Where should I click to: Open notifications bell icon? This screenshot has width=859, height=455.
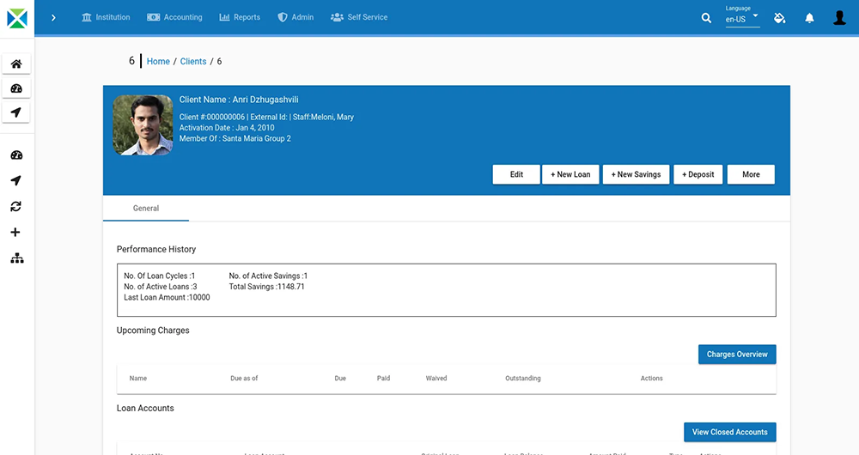click(809, 18)
